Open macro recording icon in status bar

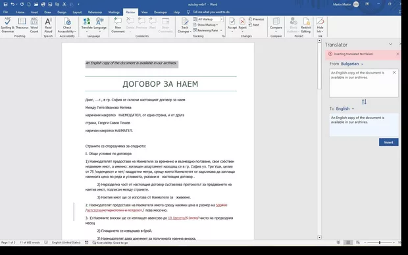point(87,243)
